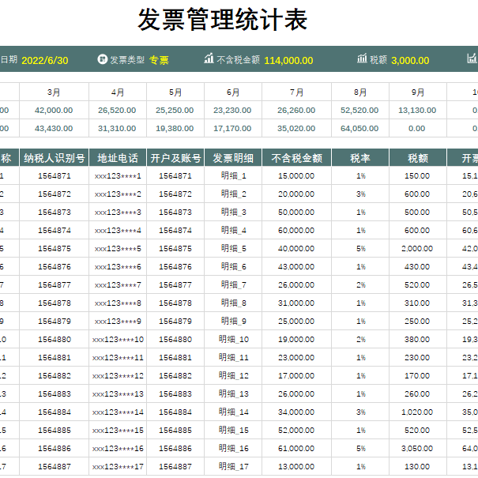This screenshot has height=478, width=478.
Task: Click the date value 2022/6/30
Action: [45, 61]
